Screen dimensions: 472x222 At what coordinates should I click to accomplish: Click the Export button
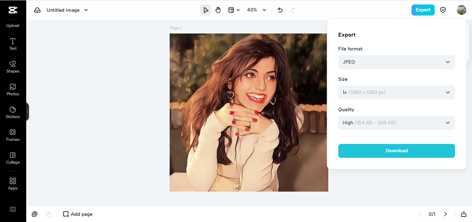pos(423,10)
